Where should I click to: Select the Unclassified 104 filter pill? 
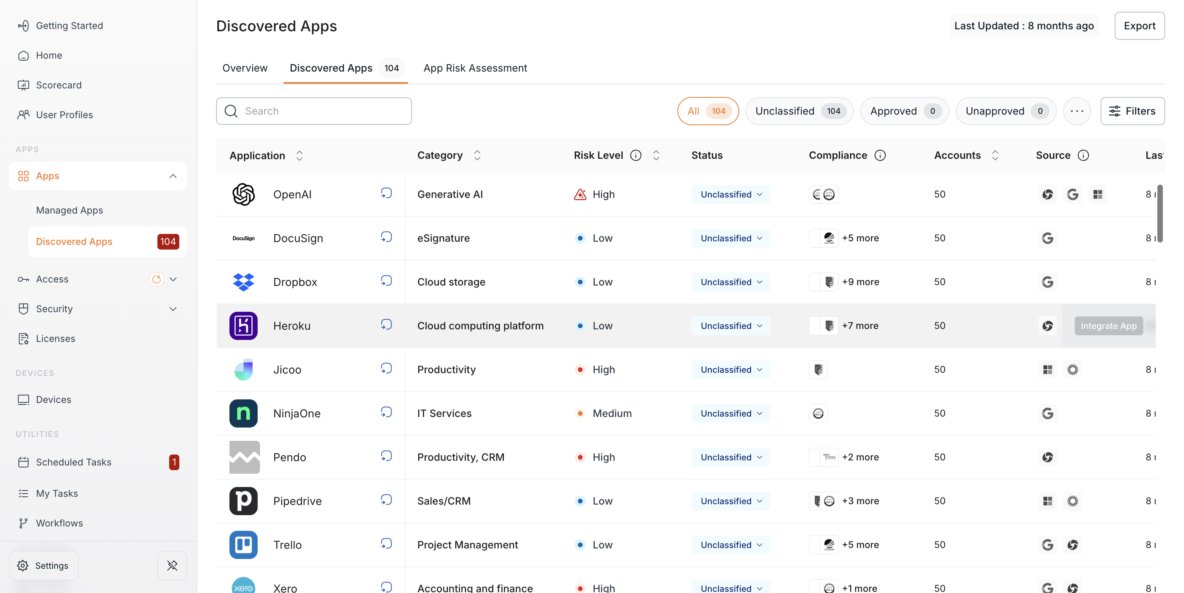(799, 111)
